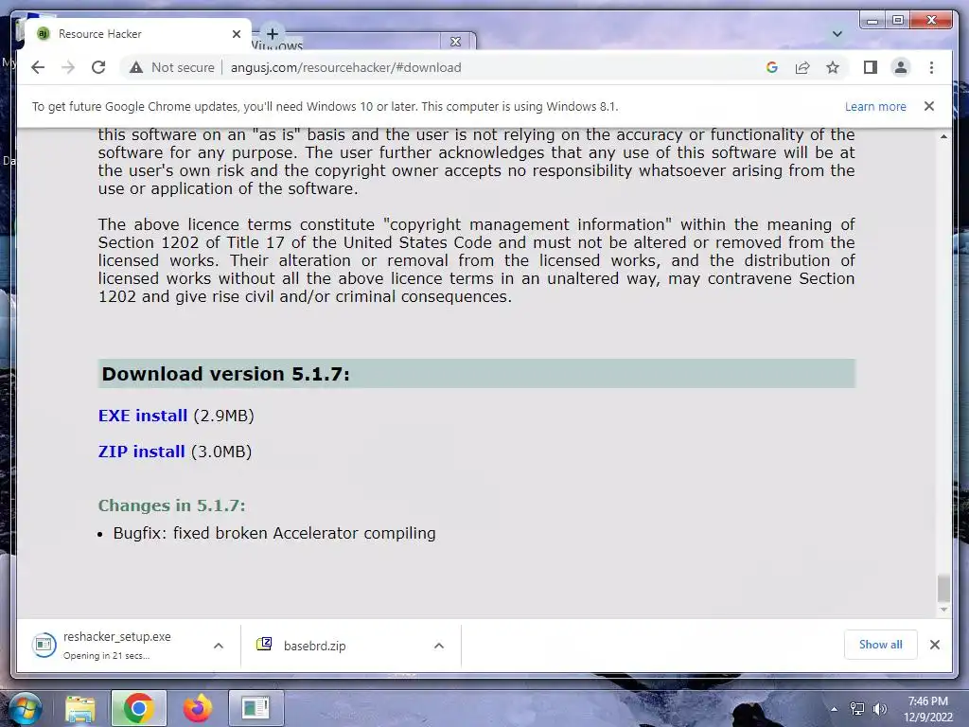Click Show all downloads
The width and height of the screenshot is (969, 727).
(881, 645)
